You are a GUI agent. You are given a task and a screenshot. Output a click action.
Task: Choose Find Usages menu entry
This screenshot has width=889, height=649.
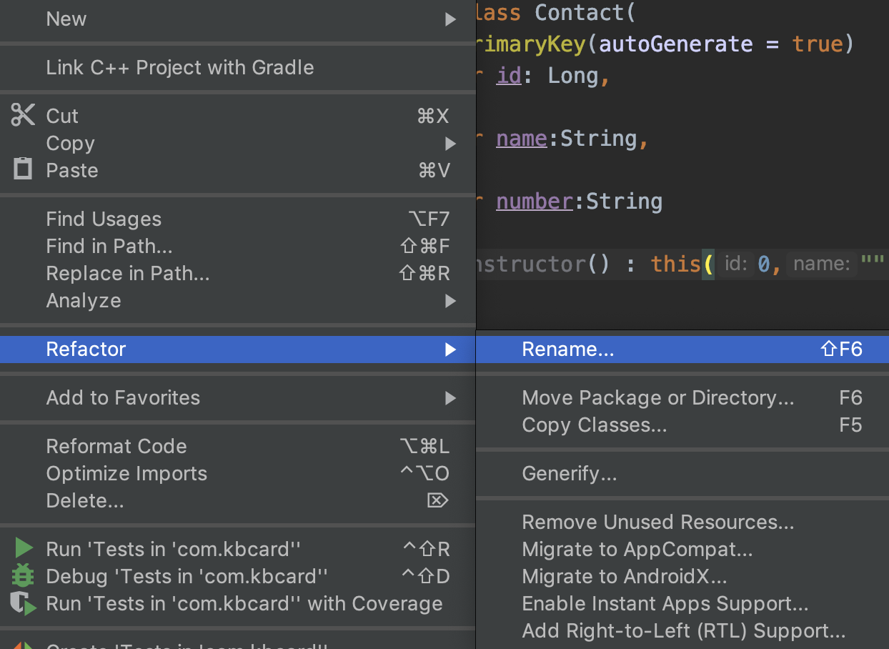(x=104, y=219)
